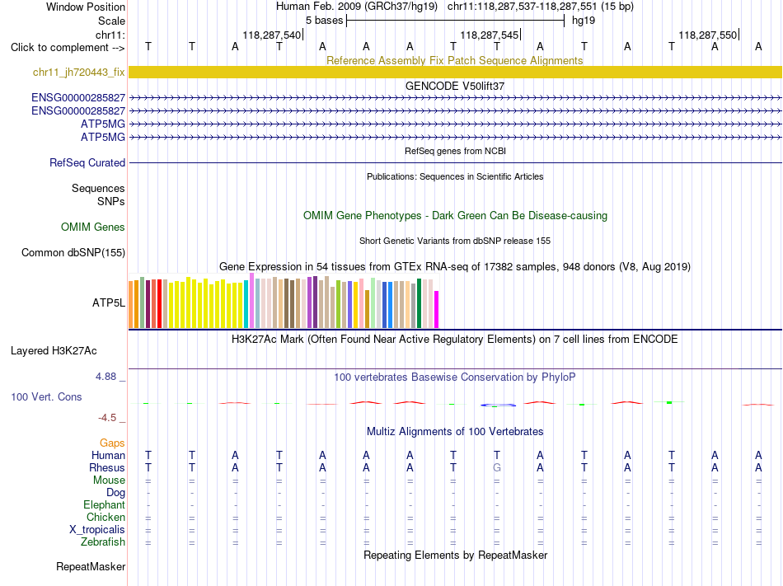Select the 'Rhesus' alignment row label
783x586 pixels.
click(107, 467)
